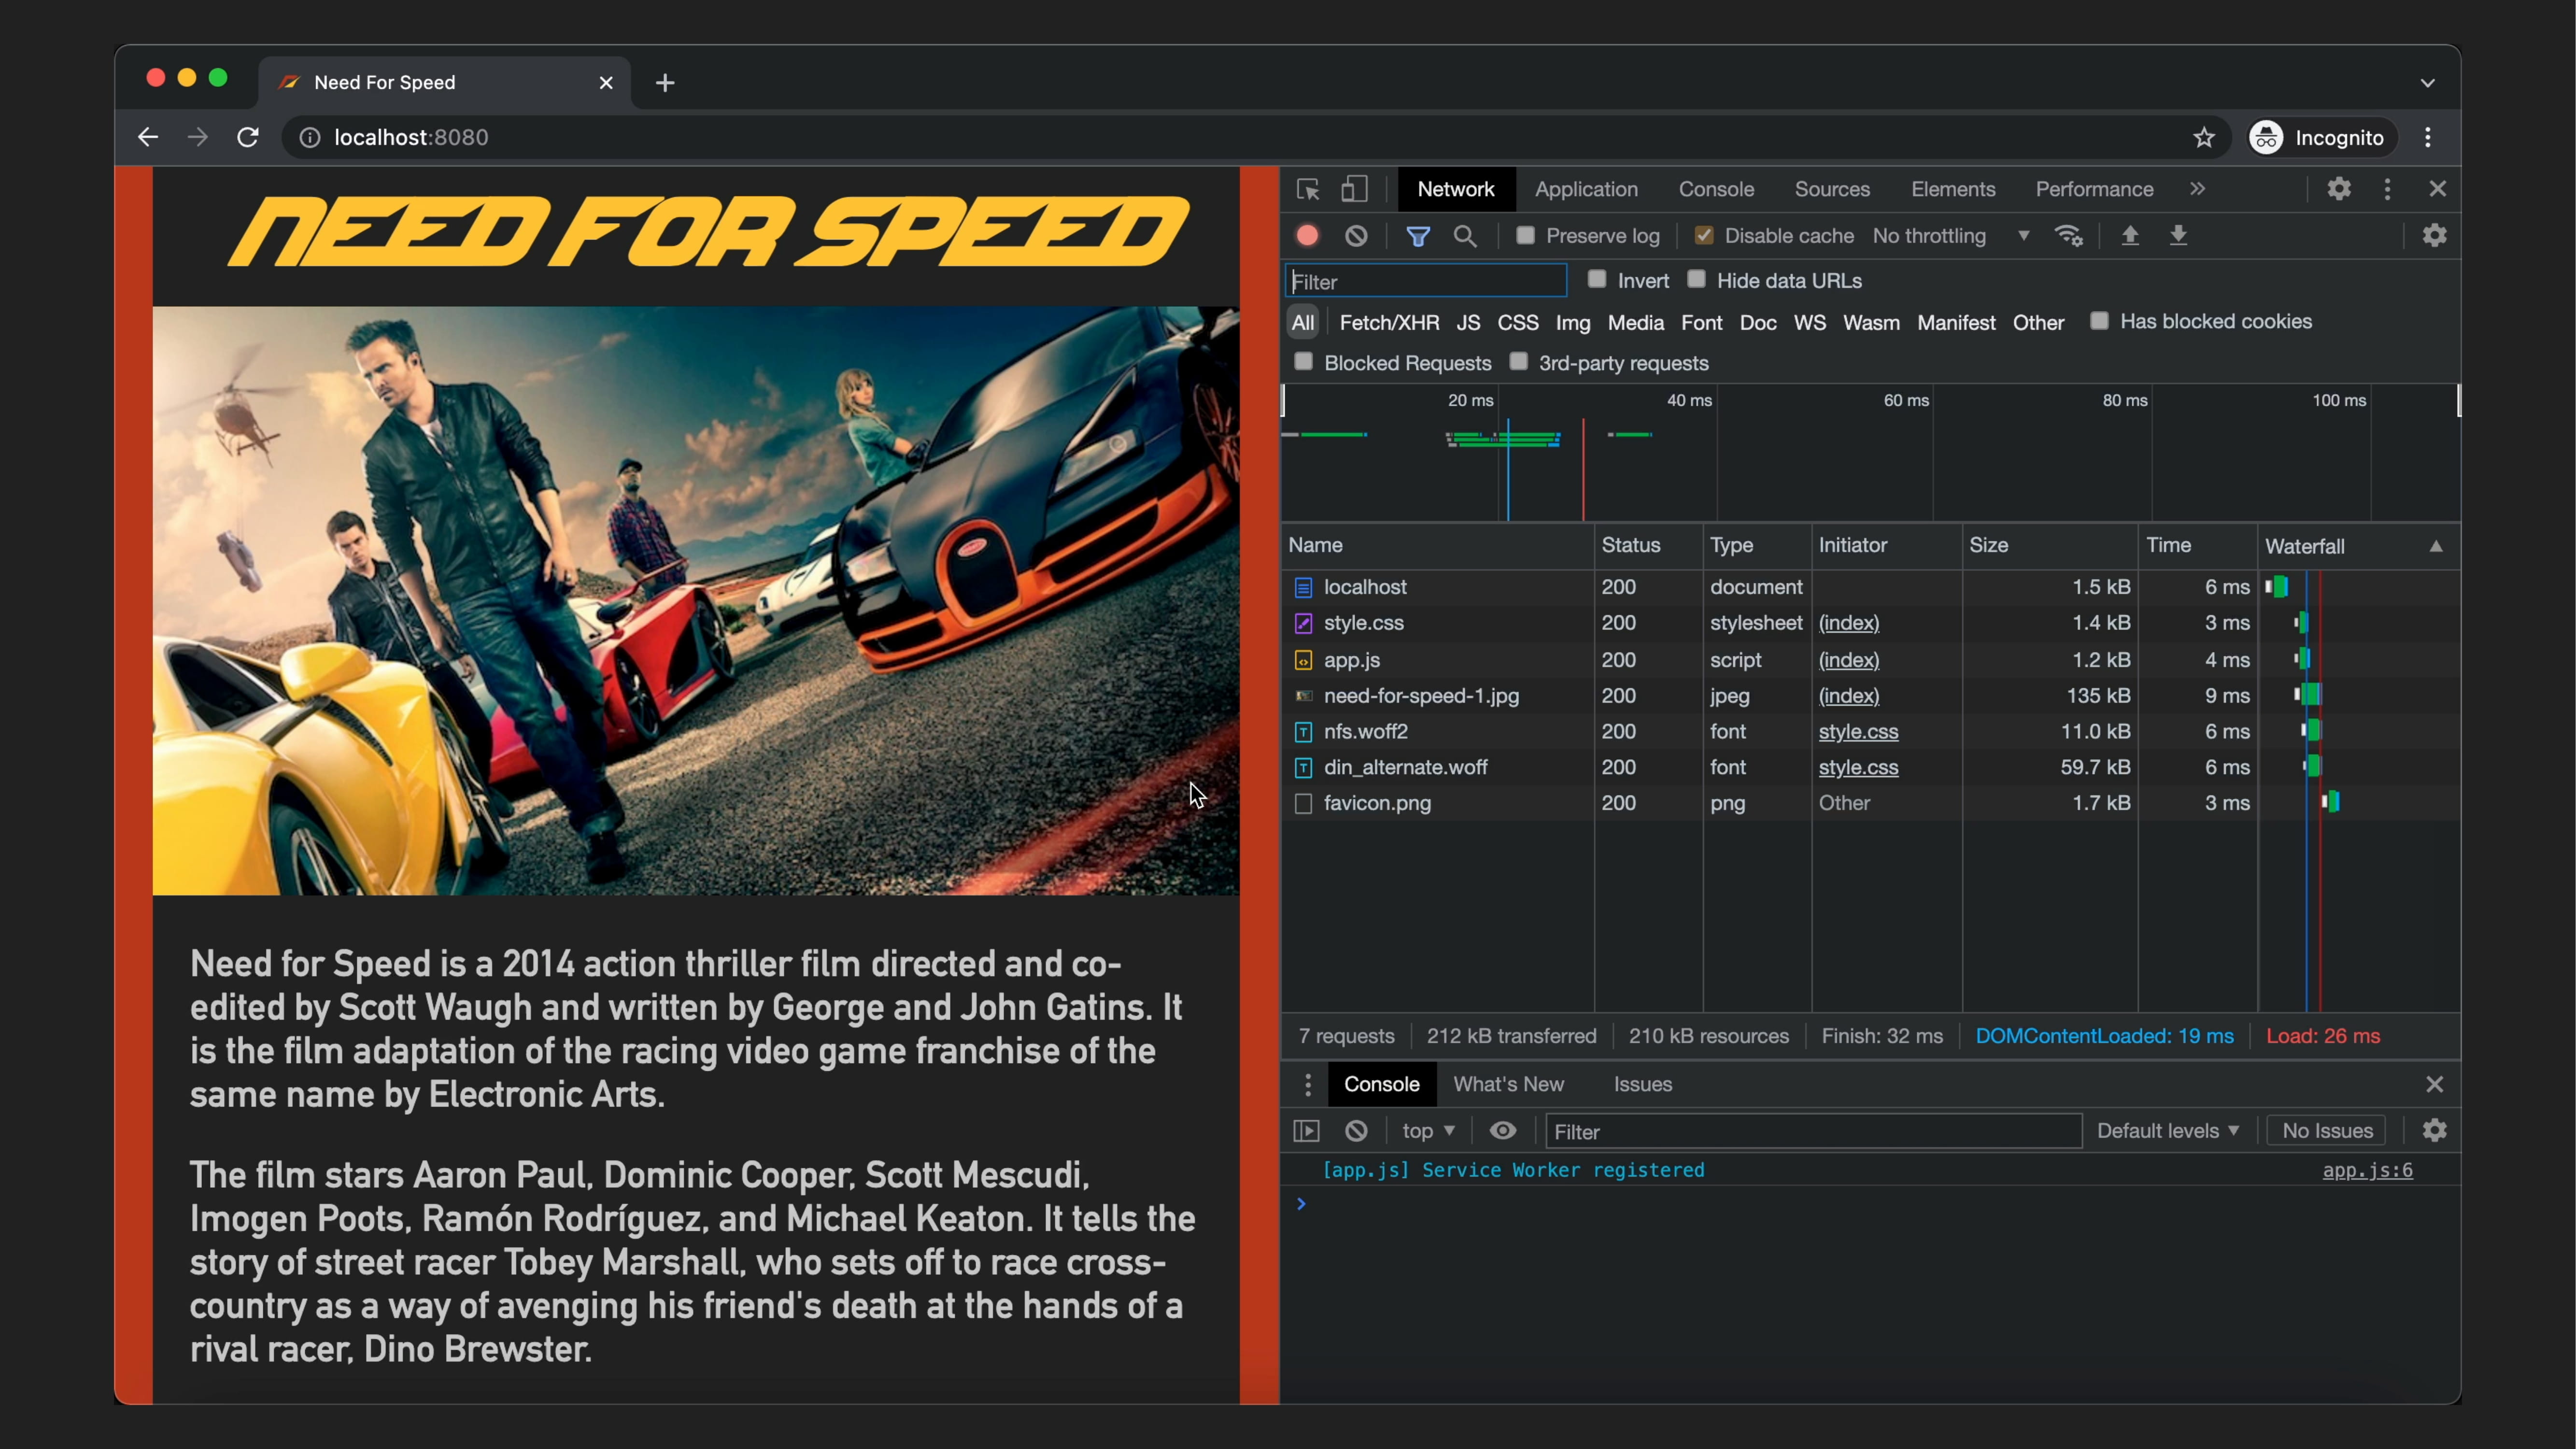This screenshot has height=1449, width=2576.
Task: Switch to the Sources tab
Action: 1832,189
